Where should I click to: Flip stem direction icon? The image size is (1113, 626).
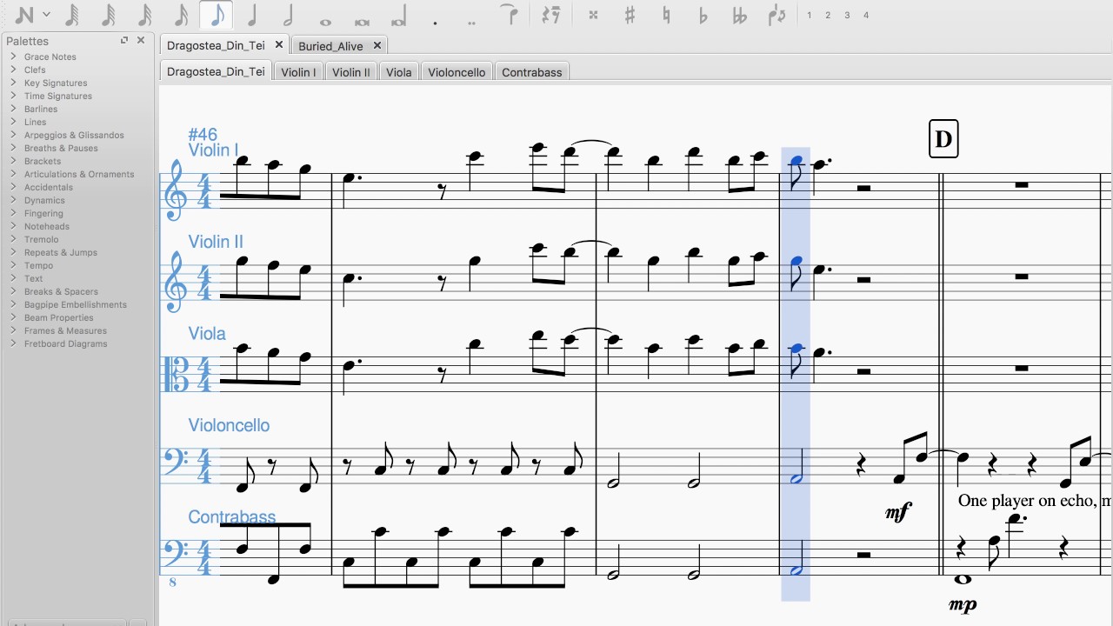tap(777, 15)
